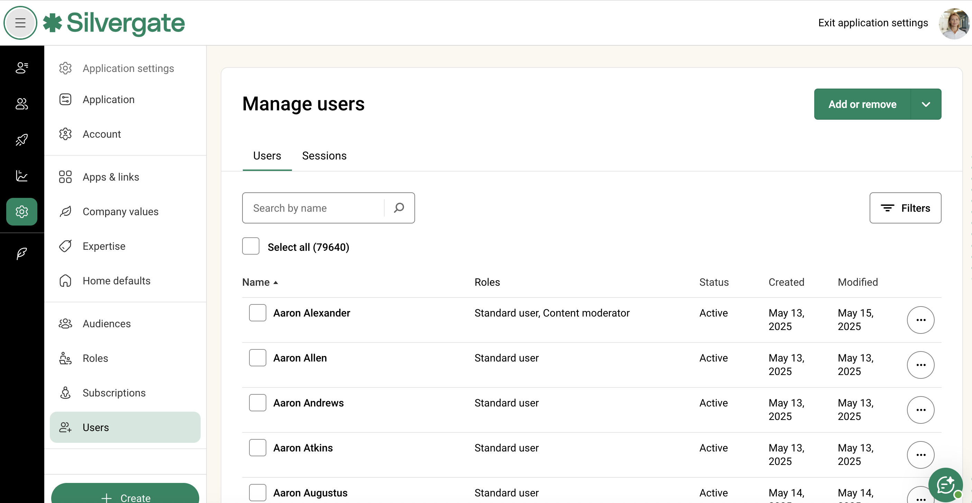Switch to the Sessions tab

click(324, 156)
